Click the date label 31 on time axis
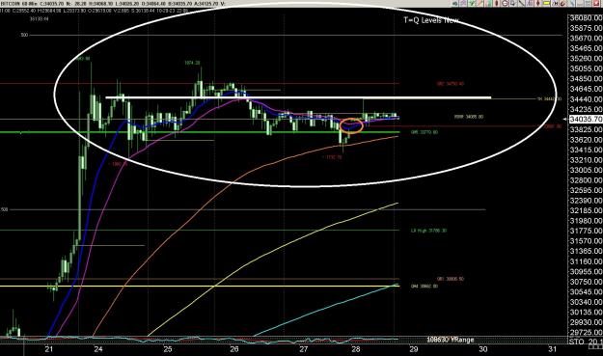This screenshot has width=603, height=356. pyautogui.click(x=552, y=349)
